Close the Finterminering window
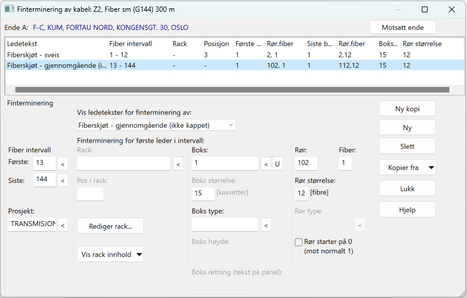 coord(452,9)
